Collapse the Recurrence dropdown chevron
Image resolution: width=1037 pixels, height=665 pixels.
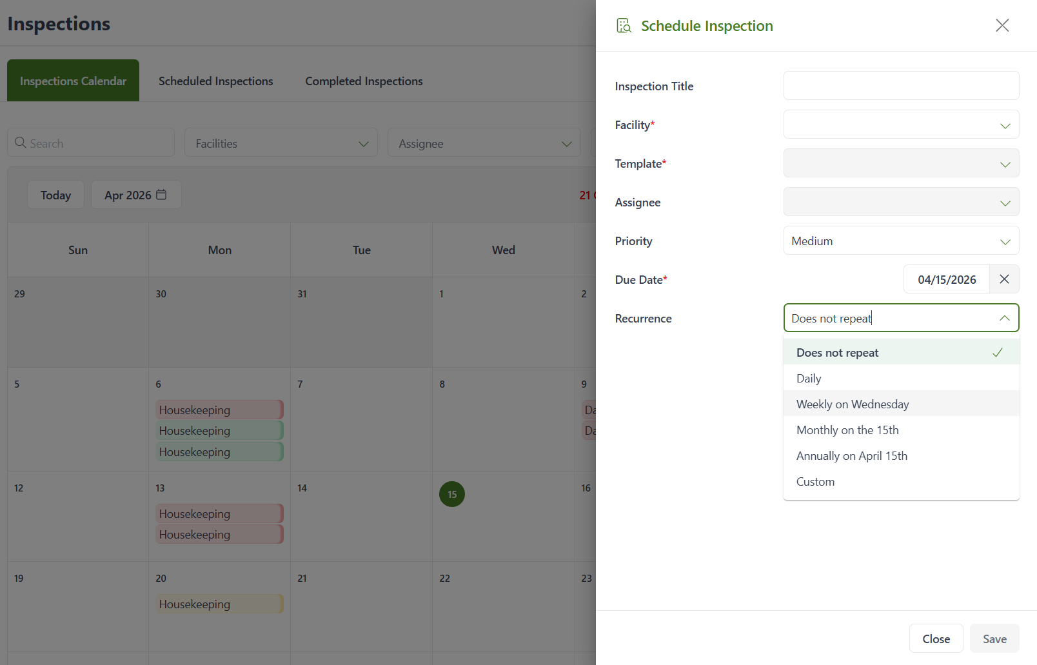pyautogui.click(x=1004, y=318)
